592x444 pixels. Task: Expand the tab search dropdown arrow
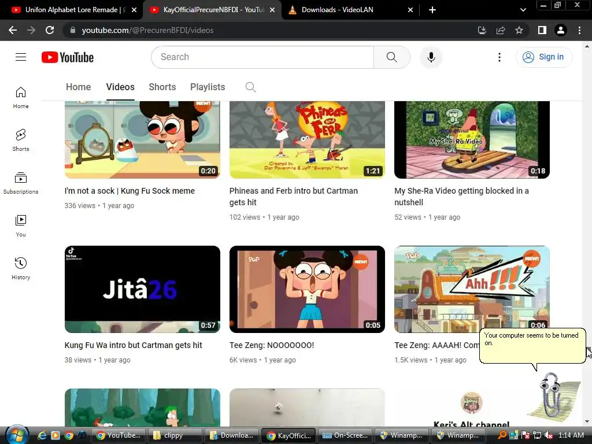click(523, 10)
